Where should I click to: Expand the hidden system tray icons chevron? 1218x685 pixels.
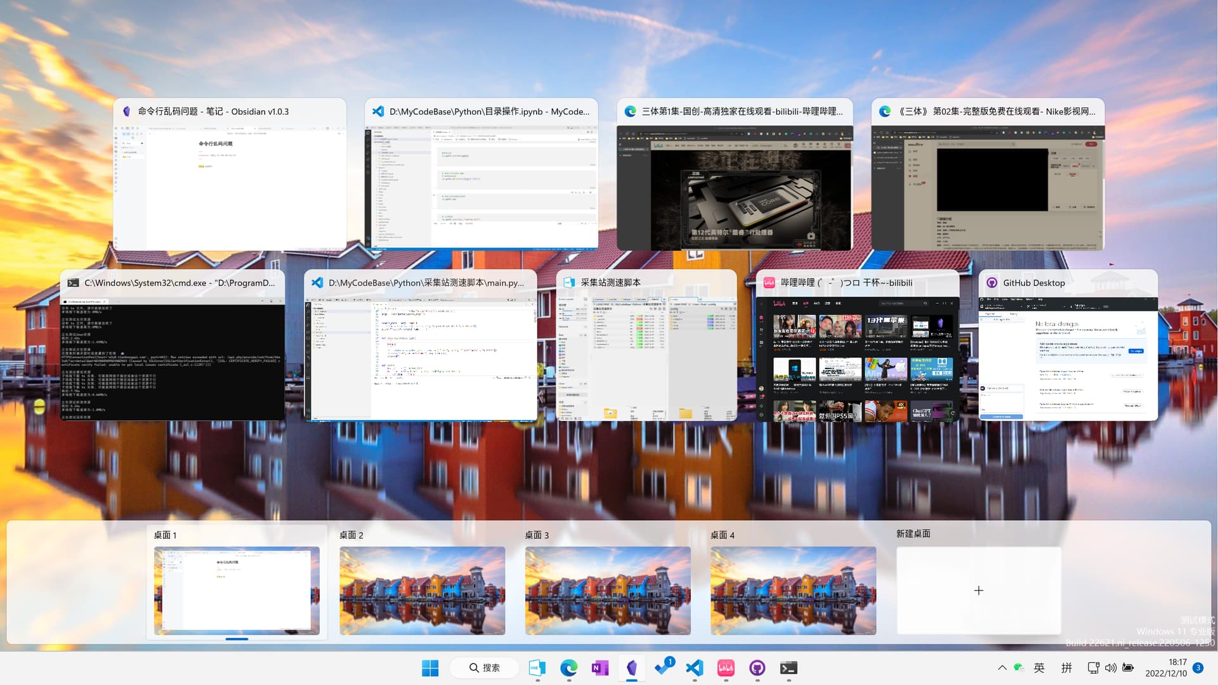tap(1002, 668)
